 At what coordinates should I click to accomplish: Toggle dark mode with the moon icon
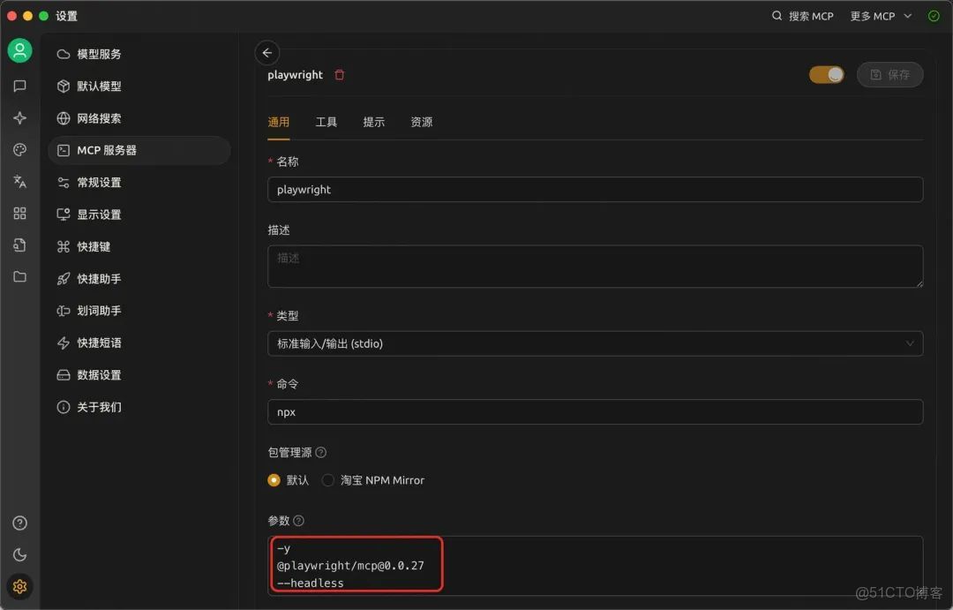pyautogui.click(x=19, y=554)
